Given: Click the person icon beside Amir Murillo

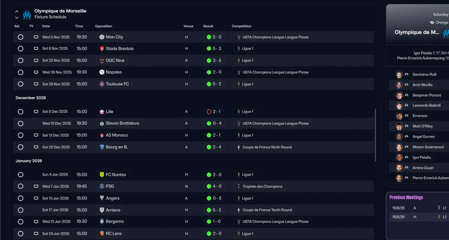Looking at the screenshot, I should (407, 85).
